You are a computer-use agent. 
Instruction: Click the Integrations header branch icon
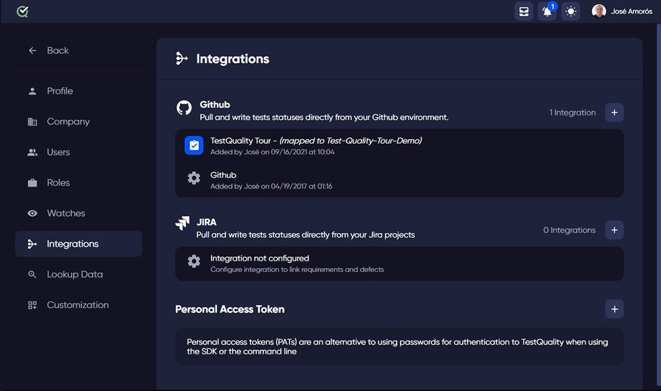[x=182, y=58]
